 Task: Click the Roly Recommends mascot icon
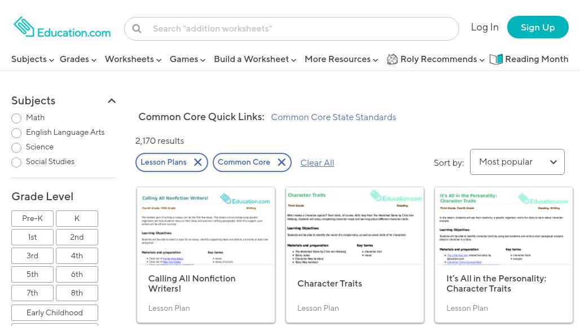pyautogui.click(x=392, y=59)
